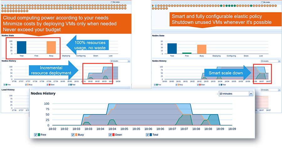Toggle Busy series checkbox in front Nodes History
The image size is (282, 148).
click(73, 135)
